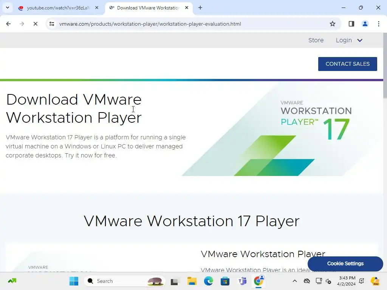Open Cookie Settings
This screenshot has height=290, width=387.
pos(345,264)
